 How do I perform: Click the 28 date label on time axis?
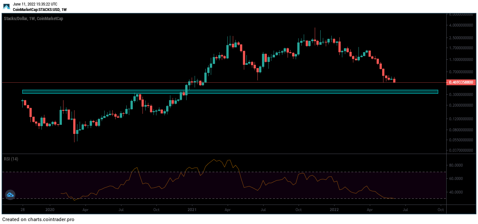[x=23, y=209]
